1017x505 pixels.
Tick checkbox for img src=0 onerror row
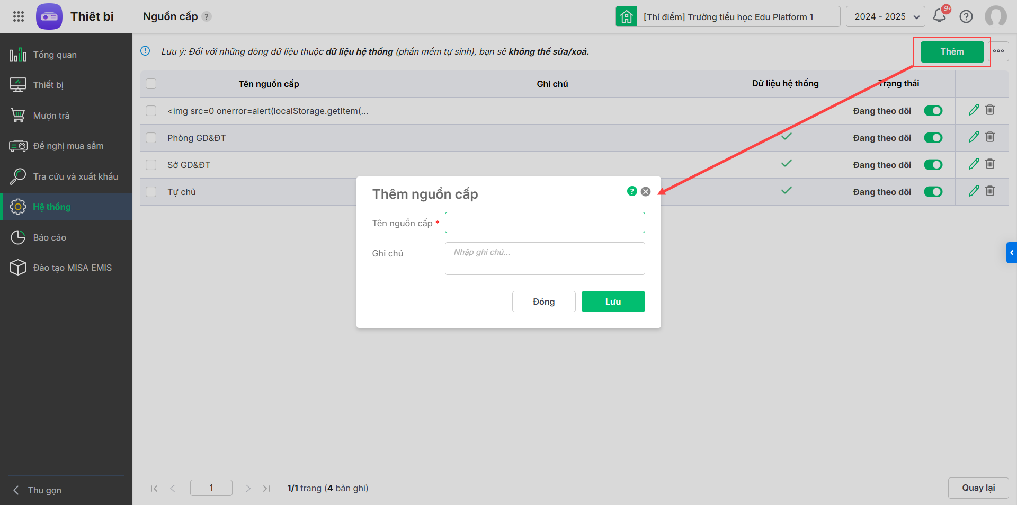(151, 111)
